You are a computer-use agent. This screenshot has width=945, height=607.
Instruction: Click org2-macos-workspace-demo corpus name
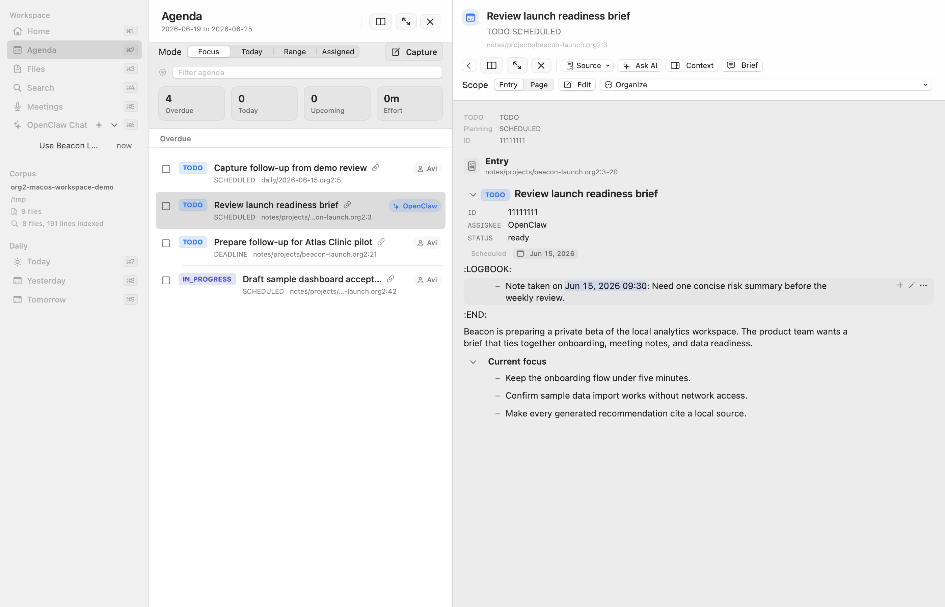[x=62, y=187]
